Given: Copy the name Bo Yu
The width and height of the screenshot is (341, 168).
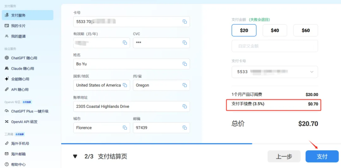Looking at the screenshot, I should click(x=184, y=64).
